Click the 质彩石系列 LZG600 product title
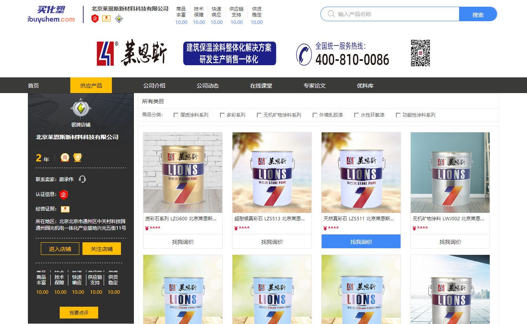 (x=181, y=218)
